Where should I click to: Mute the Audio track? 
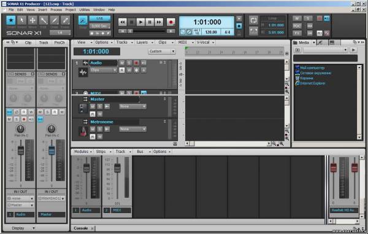pyautogui.click(x=122, y=63)
